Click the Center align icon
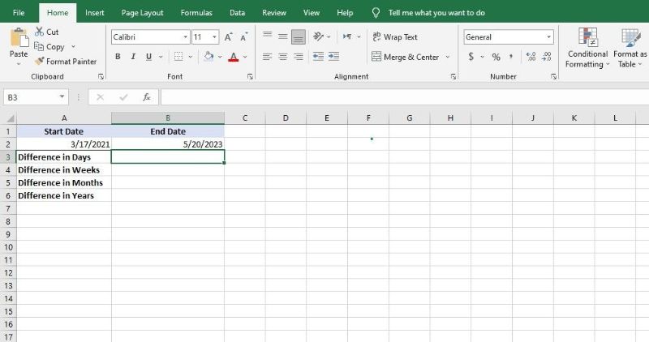Image resolution: width=649 pixels, height=342 pixels. [283, 57]
